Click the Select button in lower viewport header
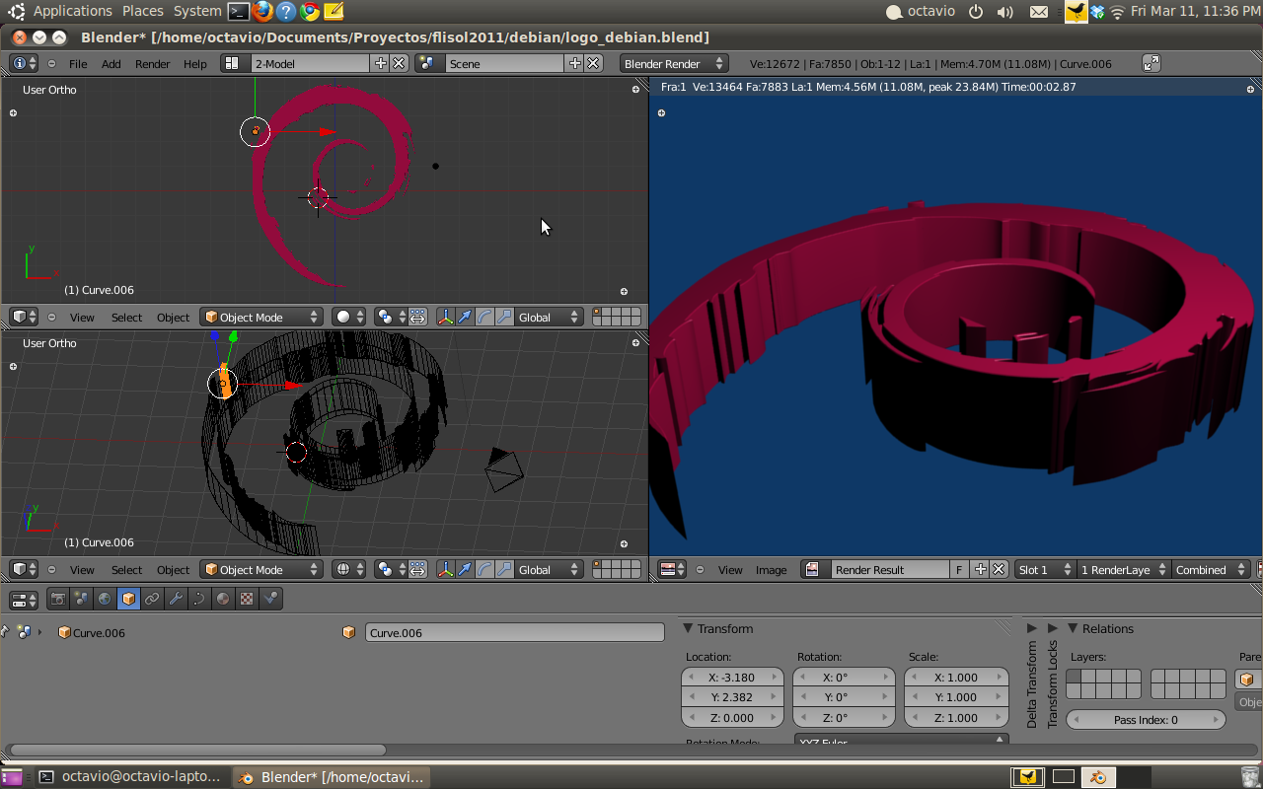The width and height of the screenshot is (1263, 789). coord(126,570)
